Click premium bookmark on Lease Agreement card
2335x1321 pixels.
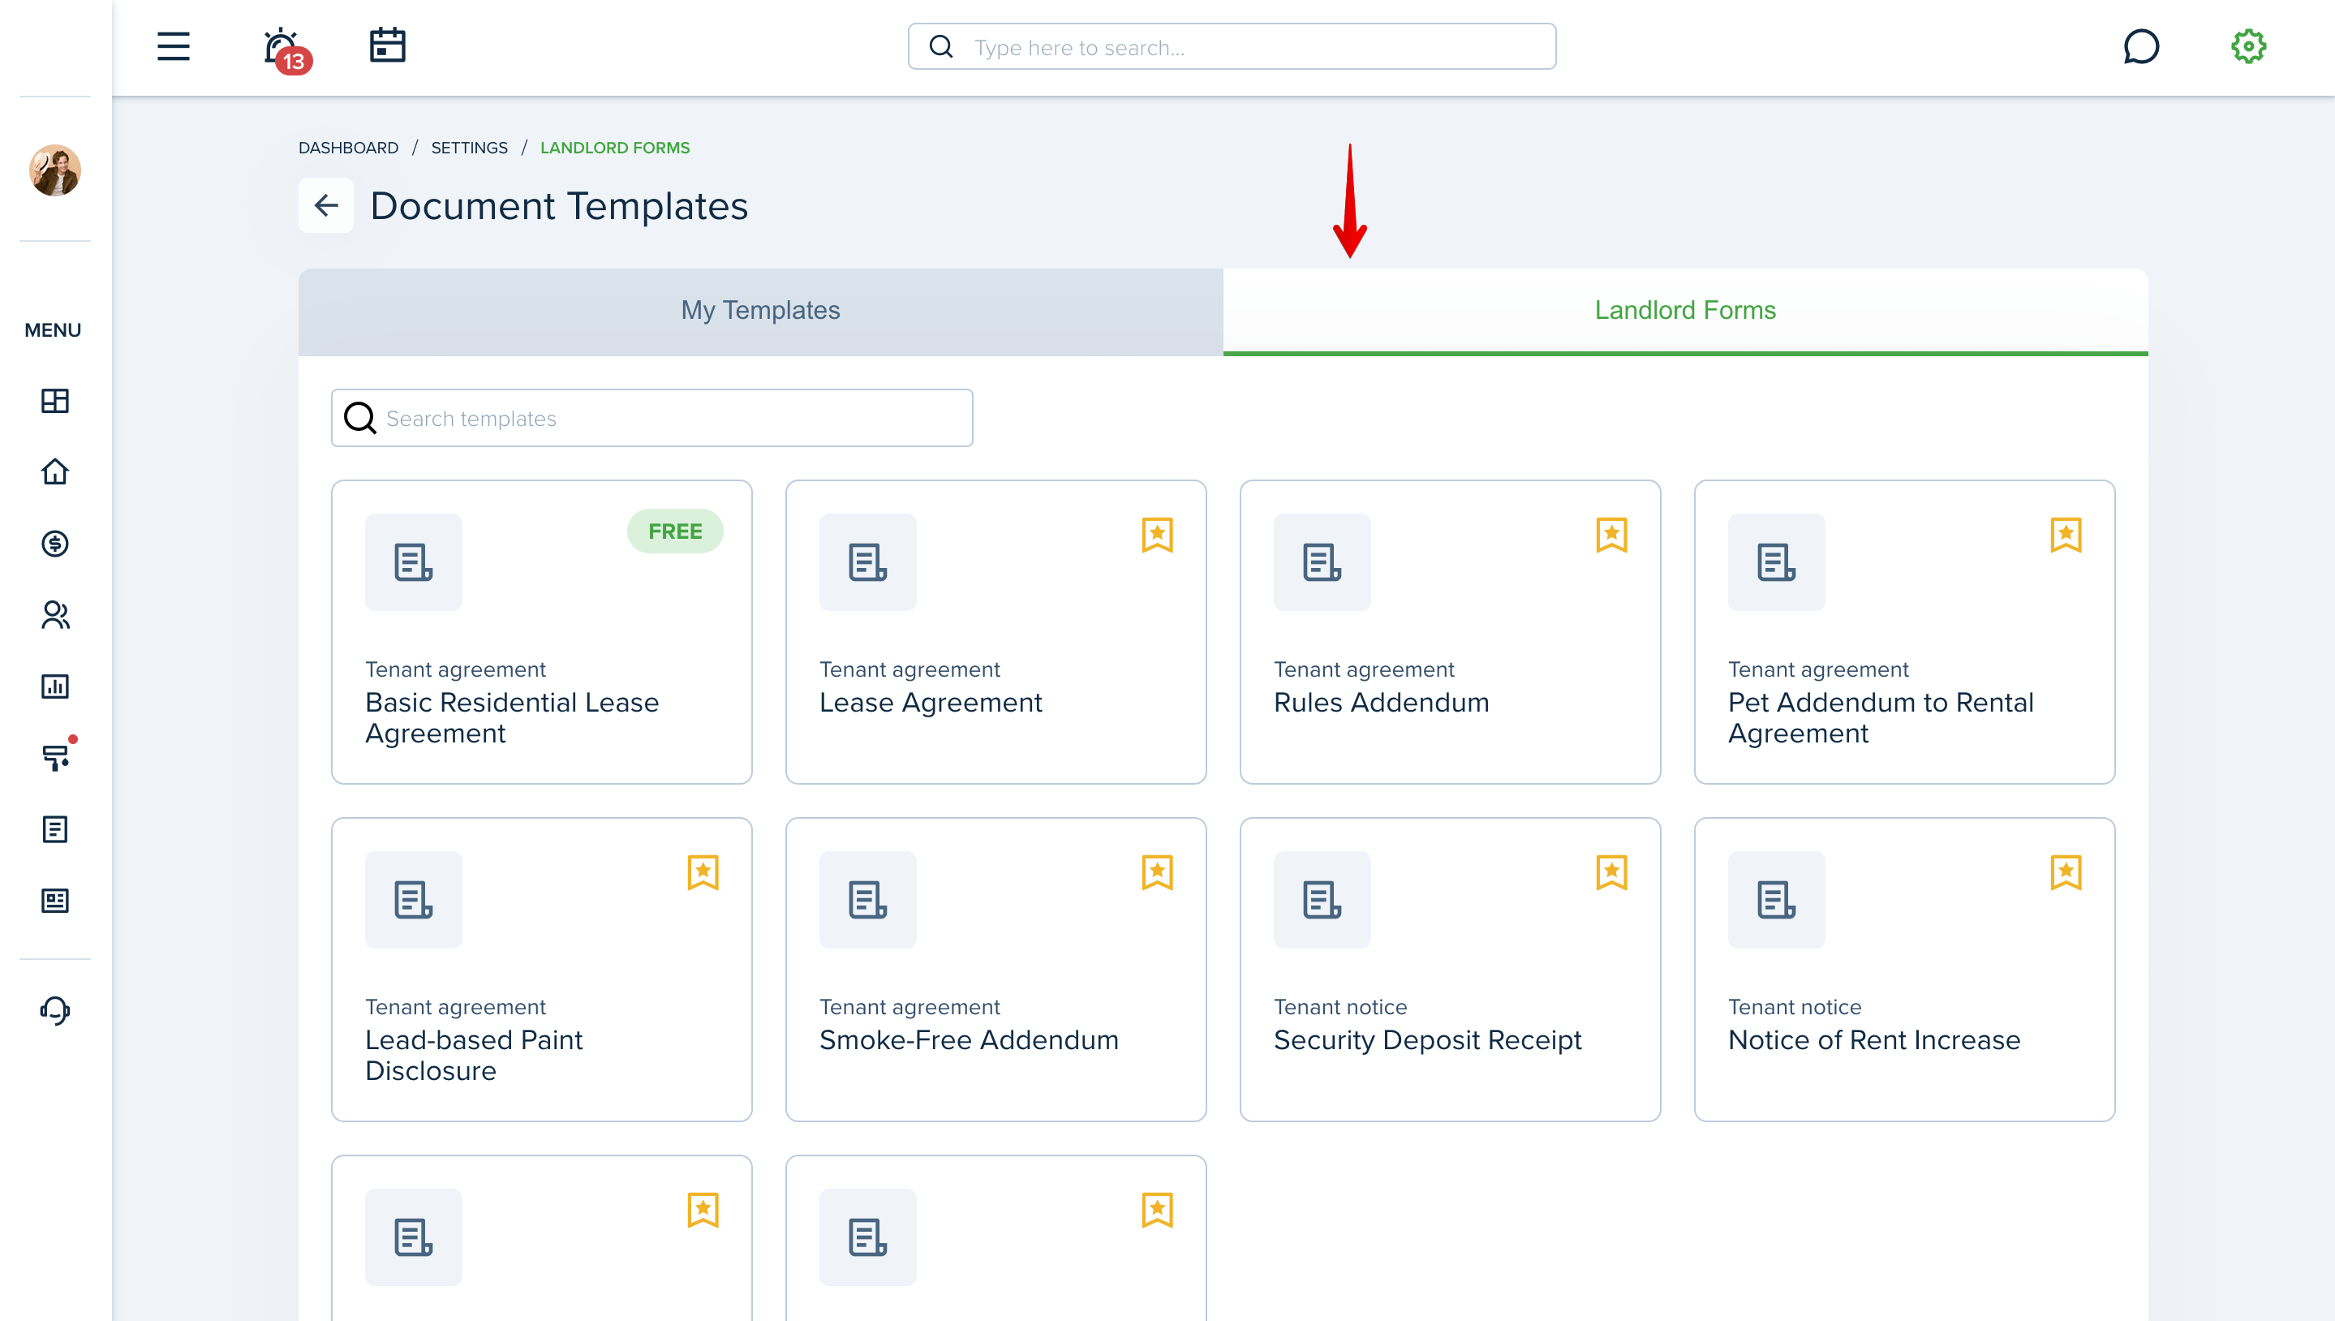(x=1158, y=535)
